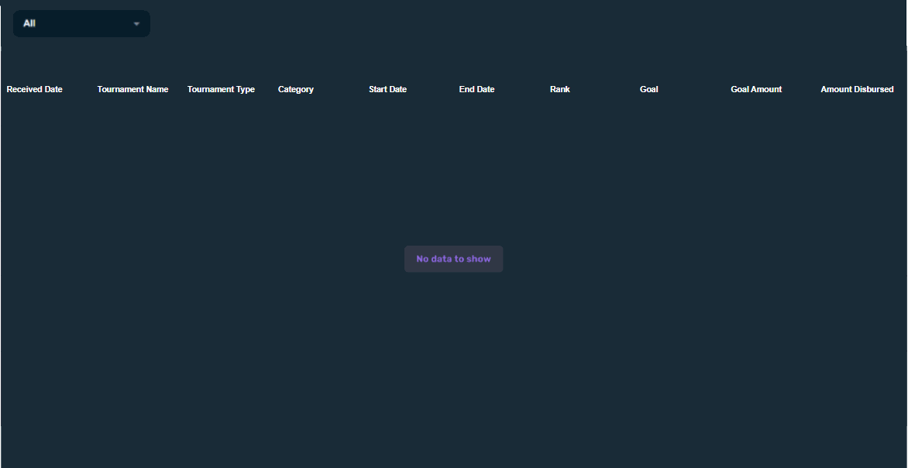Click the Amount Disbursed column header
This screenshot has width=908, height=468.
tap(857, 89)
